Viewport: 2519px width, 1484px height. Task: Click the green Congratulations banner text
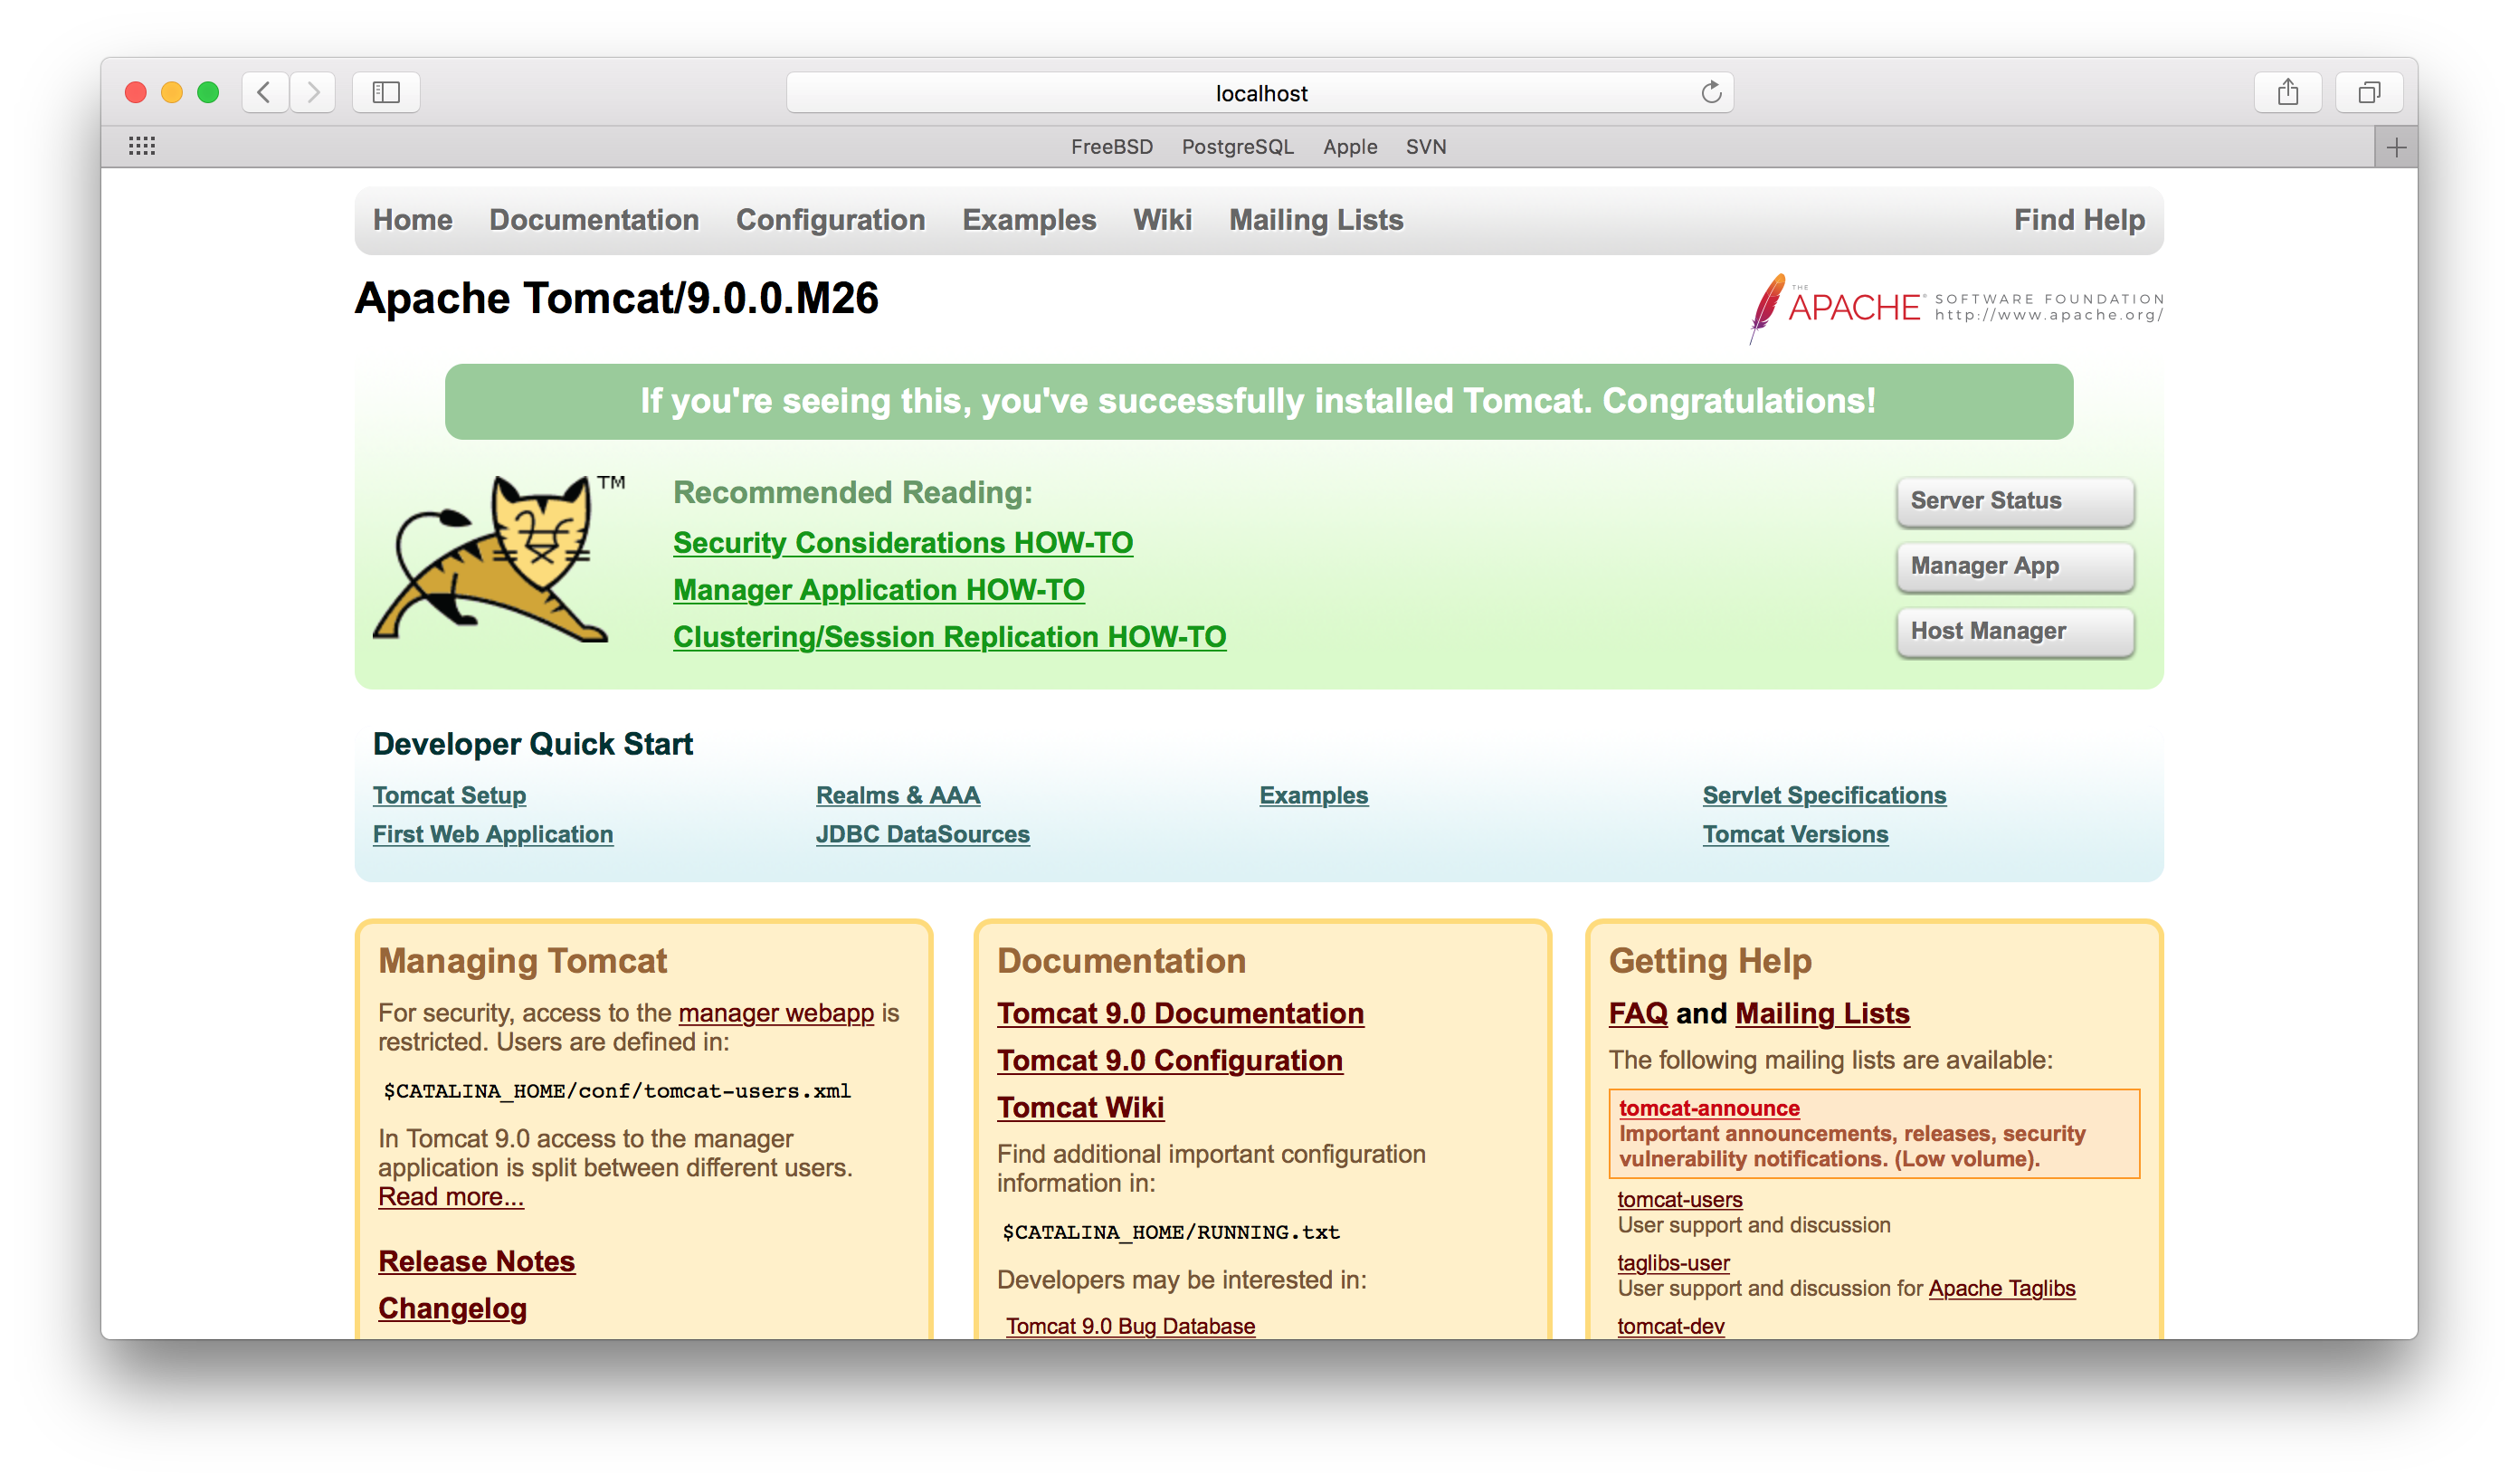1258,401
